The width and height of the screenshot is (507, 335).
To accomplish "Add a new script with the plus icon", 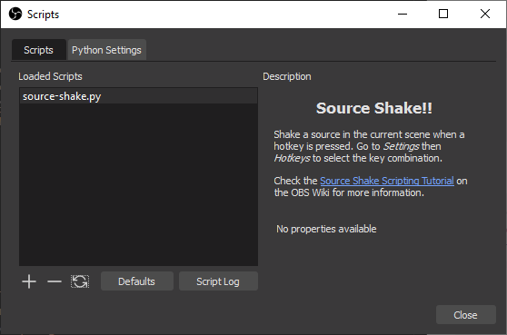I will (x=29, y=281).
